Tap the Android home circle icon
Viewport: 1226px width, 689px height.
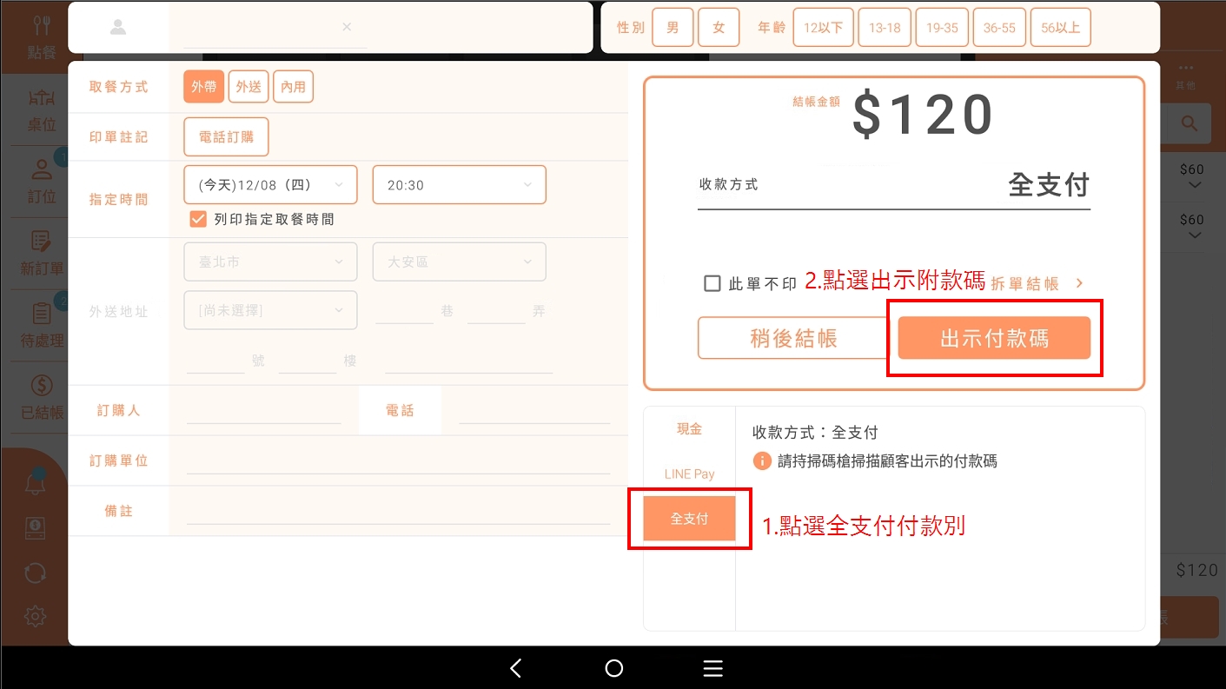pos(614,668)
